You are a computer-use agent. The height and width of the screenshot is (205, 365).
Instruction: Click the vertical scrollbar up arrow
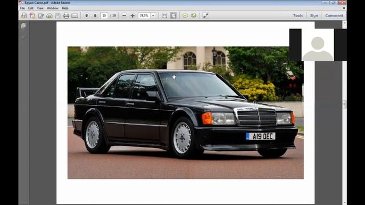click(x=344, y=23)
